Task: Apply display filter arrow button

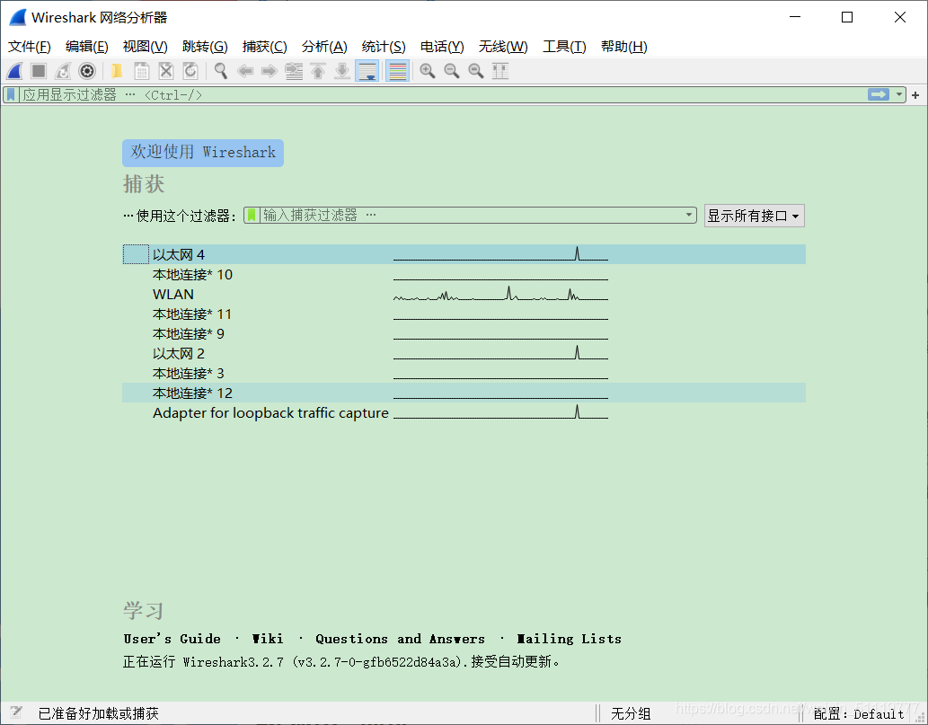Action: [x=879, y=94]
